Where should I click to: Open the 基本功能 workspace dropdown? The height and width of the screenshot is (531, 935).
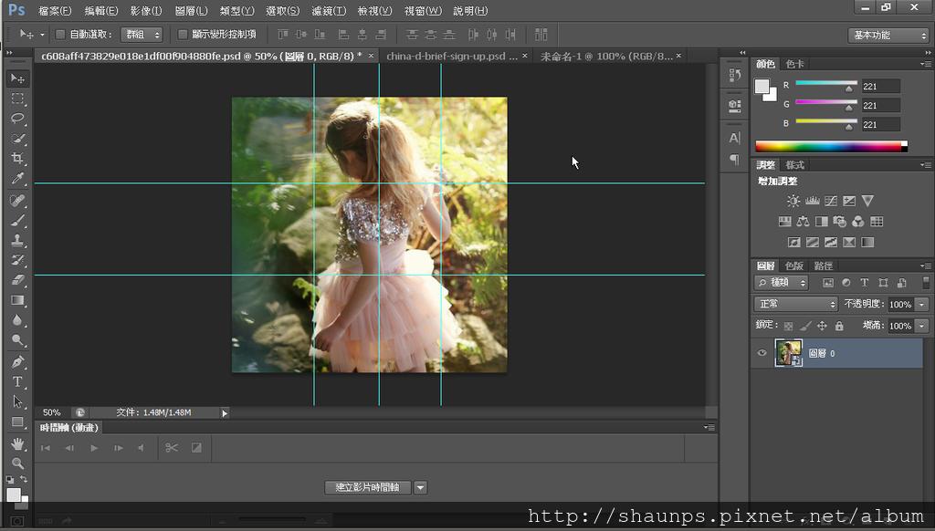(x=888, y=35)
